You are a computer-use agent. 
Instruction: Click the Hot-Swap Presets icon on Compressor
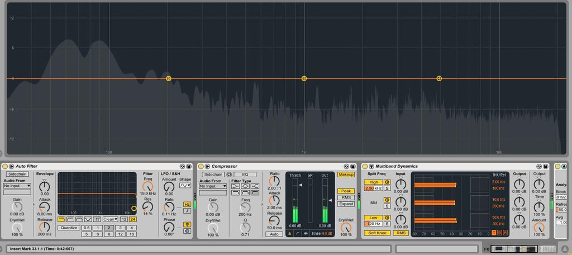pyautogui.click(x=345, y=167)
